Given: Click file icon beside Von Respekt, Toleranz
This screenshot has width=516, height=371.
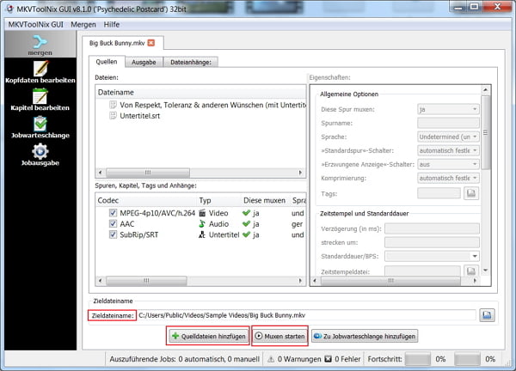Looking at the screenshot, I should [113, 105].
